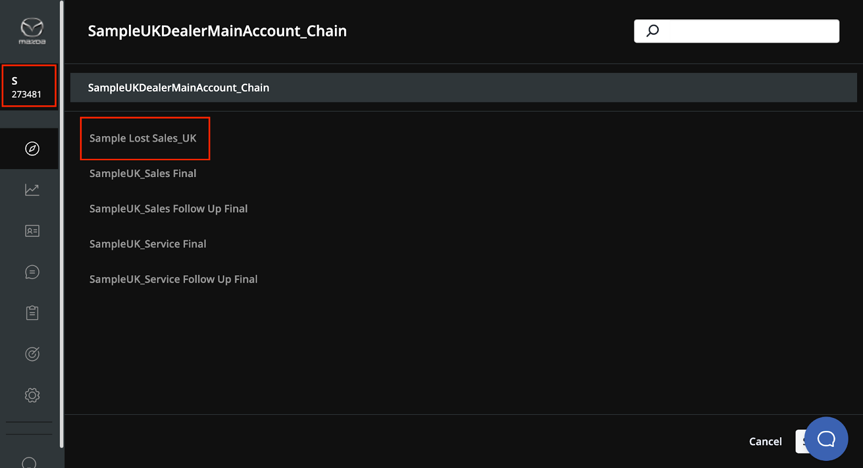
Task: Open the target goals icon
Action: point(32,354)
